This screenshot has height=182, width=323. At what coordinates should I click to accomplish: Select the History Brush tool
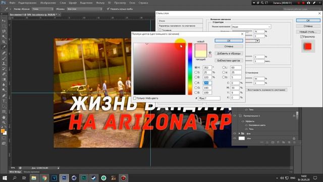pos(4,69)
